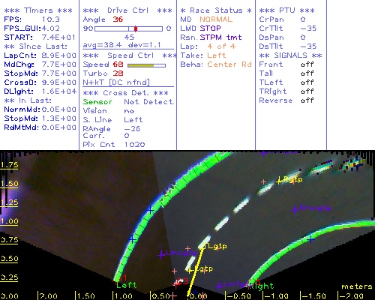Viewport: 375px width, 300px height.
Task: Click the yellow Speed progress bar
Action: click(146, 65)
